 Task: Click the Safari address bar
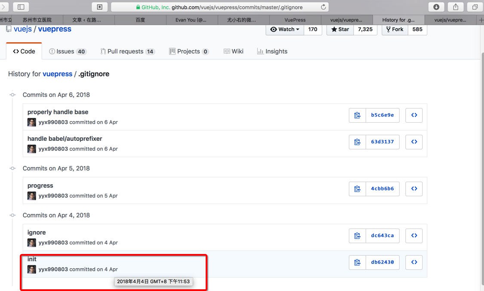tap(219, 7)
